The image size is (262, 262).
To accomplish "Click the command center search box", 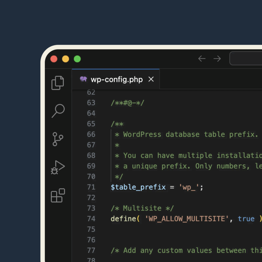I will click(246, 58).
